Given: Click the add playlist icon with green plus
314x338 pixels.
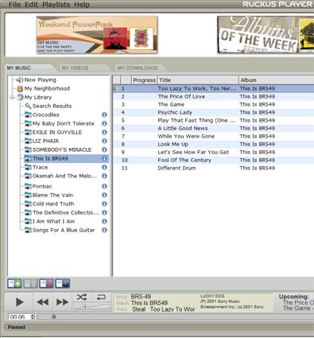Looking at the screenshot, I should (x=14, y=284).
